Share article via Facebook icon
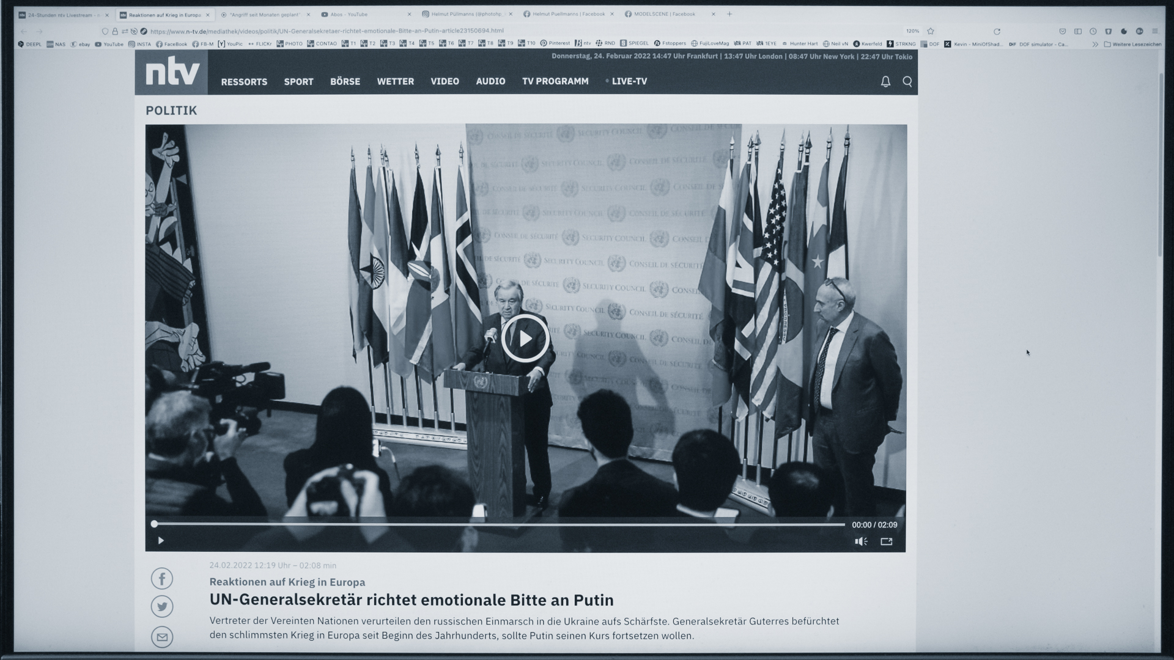Viewport: 1174px width, 660px height. (x=162, y=579)
